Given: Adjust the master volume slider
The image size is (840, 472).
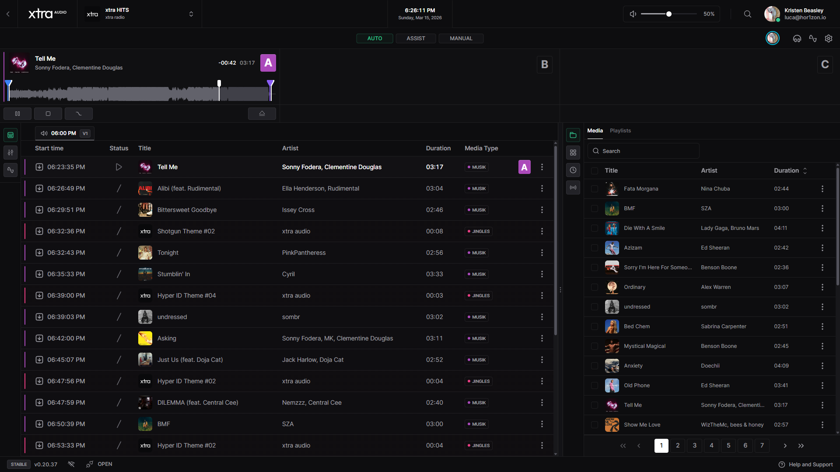Looking at the screenshot, I should pos(668,14).
